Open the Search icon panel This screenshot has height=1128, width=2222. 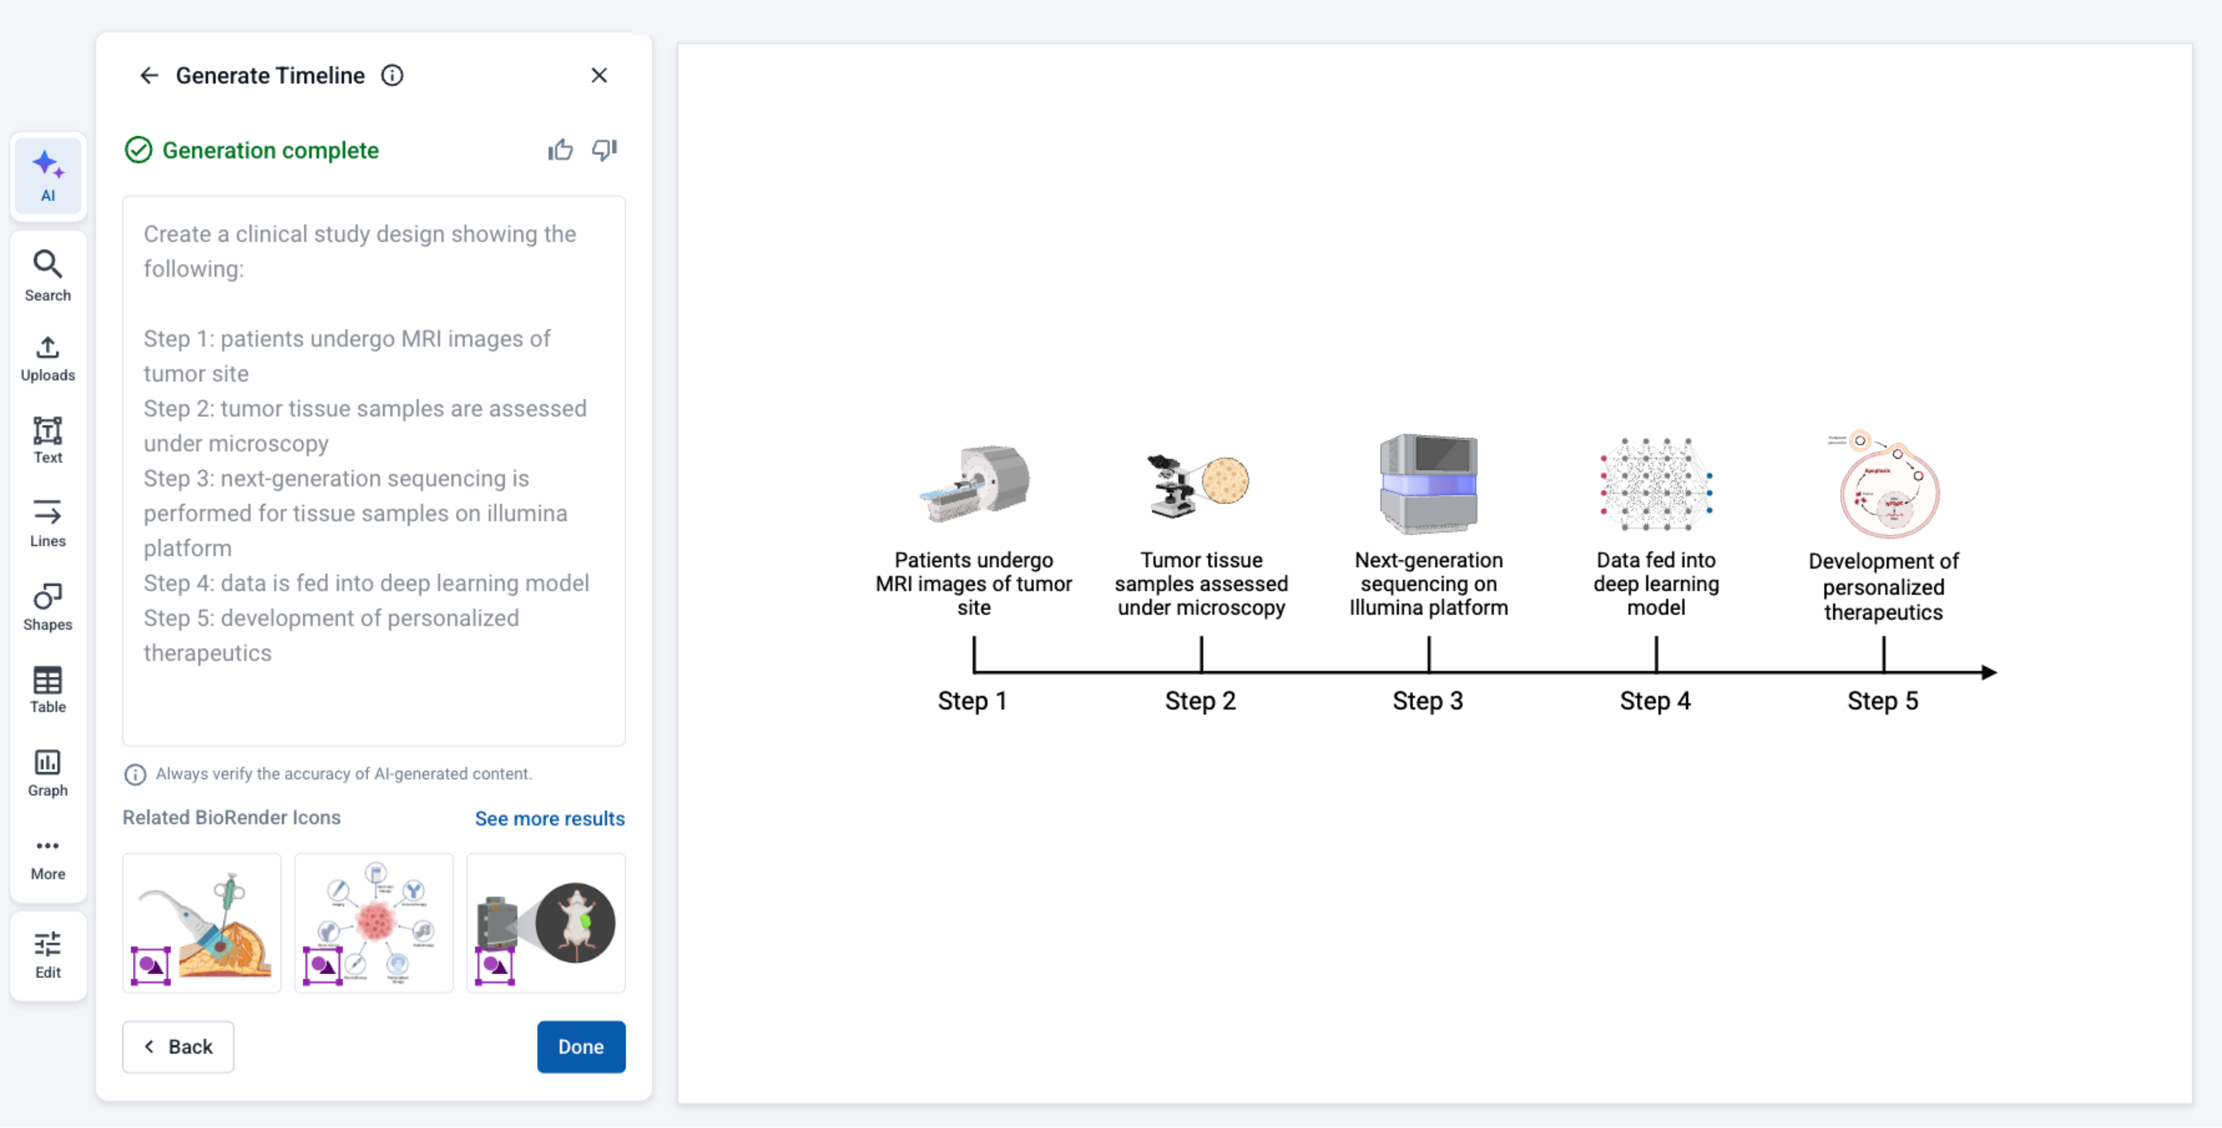[48, 276]
